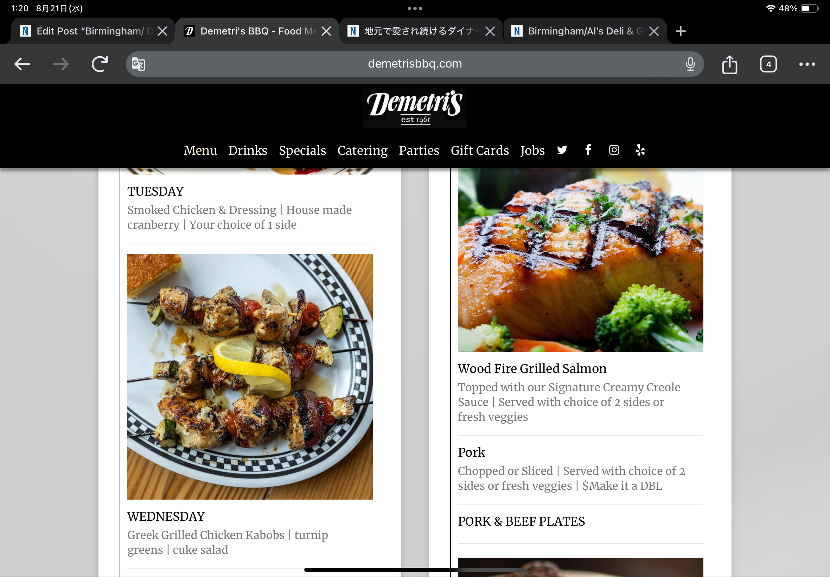Visit Demetri's Facebook page
Screen dimensions: 830x577
[x=588, y=150]
